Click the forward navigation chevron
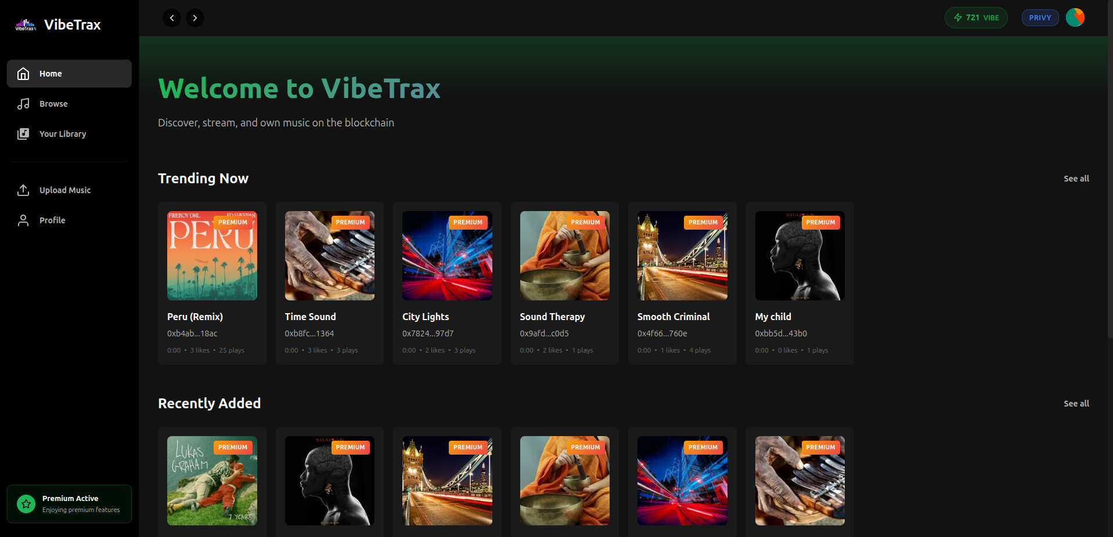Viewport: 1113px width, 537px height. (x=194, y=18)
